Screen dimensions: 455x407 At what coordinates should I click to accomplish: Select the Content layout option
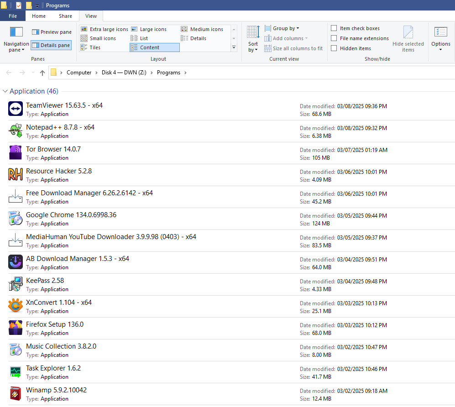[x=155, y=47]
